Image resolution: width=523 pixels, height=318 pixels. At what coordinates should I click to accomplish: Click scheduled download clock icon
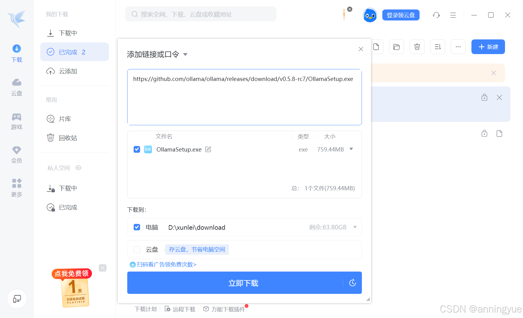[x=352, y=283]
